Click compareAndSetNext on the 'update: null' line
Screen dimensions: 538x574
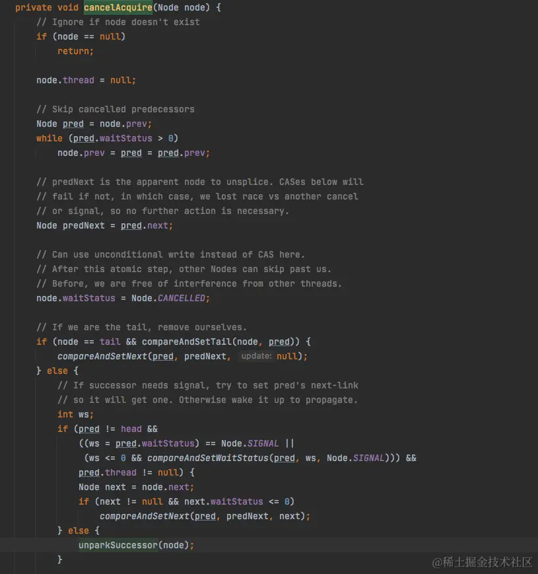(102, 356)
